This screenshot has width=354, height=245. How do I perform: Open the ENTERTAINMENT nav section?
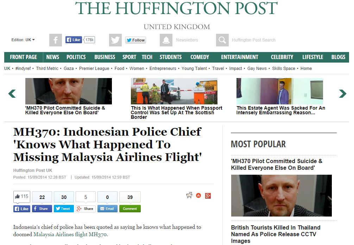click(240, 57)
